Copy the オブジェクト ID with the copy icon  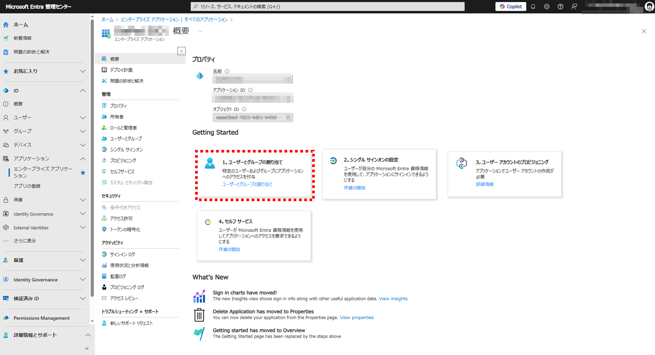pyautogui.click(x=288, y=117)
